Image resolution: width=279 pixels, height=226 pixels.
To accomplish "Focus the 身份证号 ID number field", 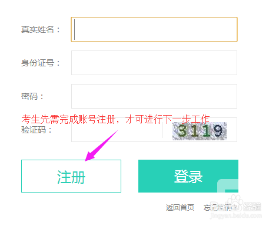I will pos(154,63).
